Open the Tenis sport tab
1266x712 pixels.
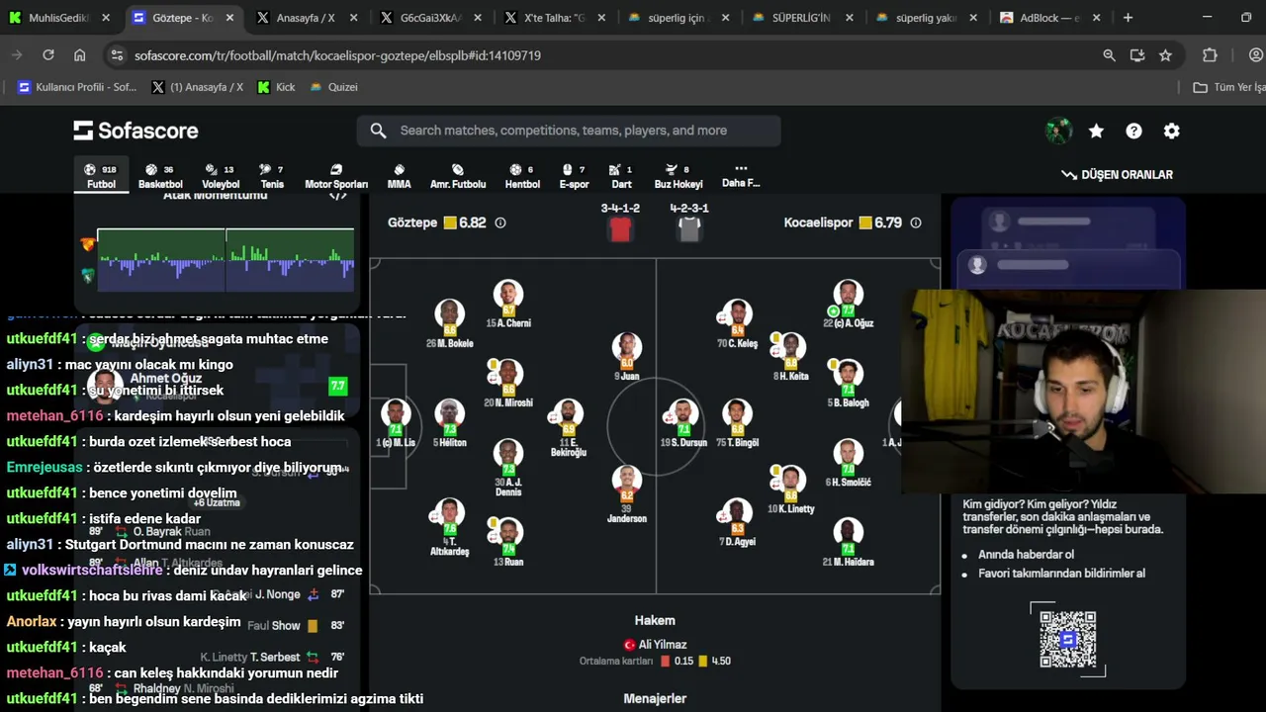[x=272, y=176]
